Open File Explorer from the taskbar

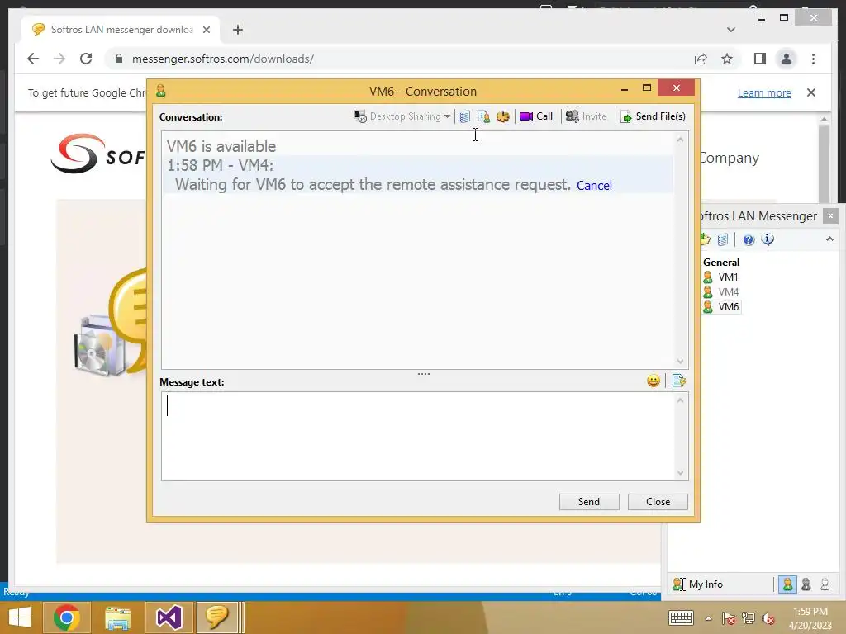coord(117,617)
